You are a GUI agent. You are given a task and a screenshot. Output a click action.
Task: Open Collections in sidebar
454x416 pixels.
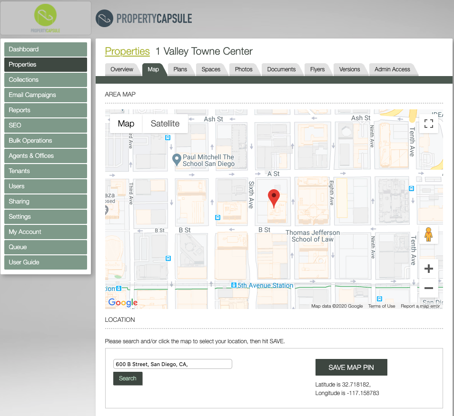[x=46, y=80]
